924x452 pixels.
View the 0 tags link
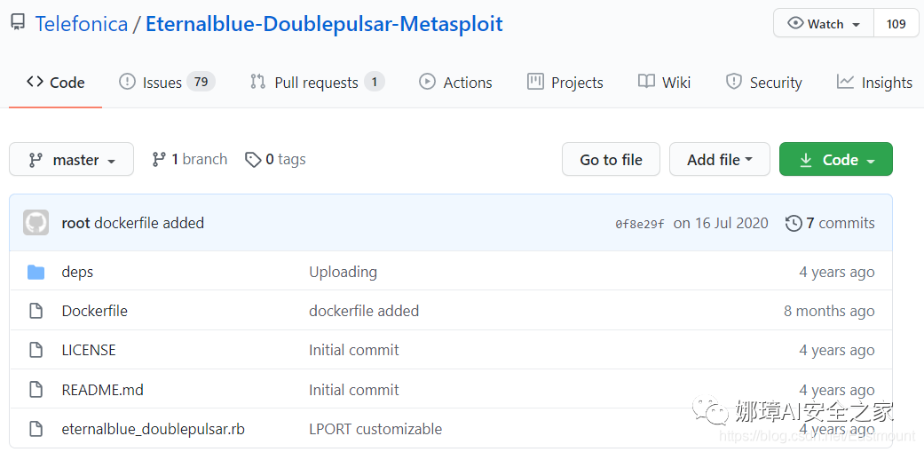click(x=275, y=159)
